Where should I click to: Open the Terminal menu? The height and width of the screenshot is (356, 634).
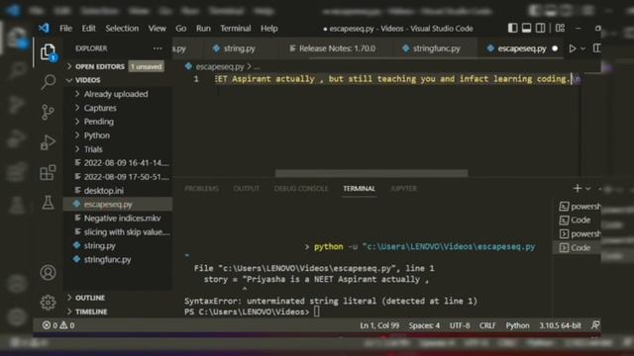click(236, 29)
